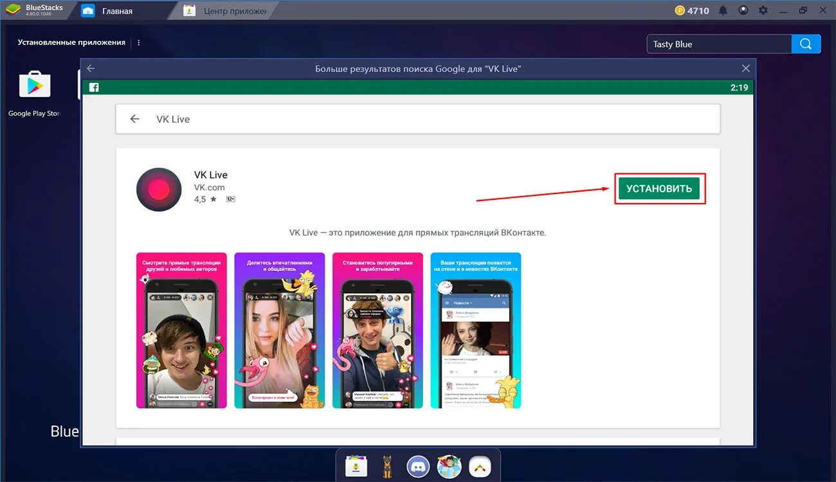Click the Tasty Blue search input
836x482 pixels.
tap(719, 44)
